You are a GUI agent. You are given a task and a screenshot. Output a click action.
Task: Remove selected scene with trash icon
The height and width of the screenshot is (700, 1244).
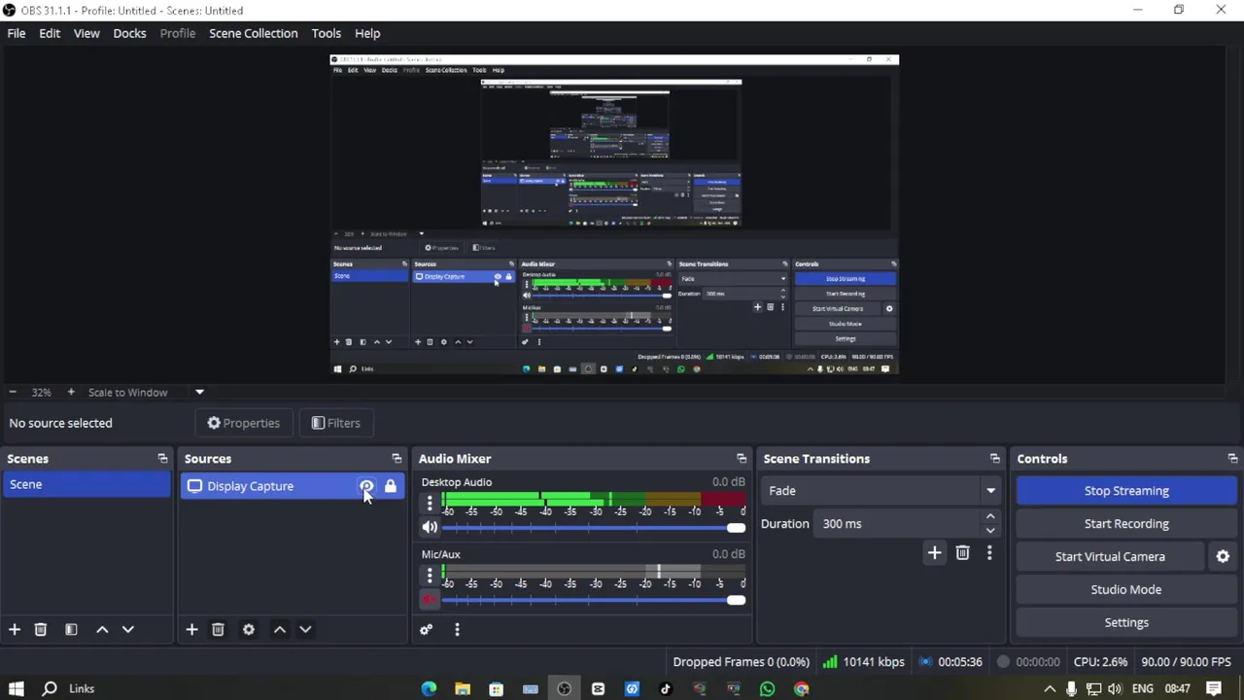pos(41,630)
